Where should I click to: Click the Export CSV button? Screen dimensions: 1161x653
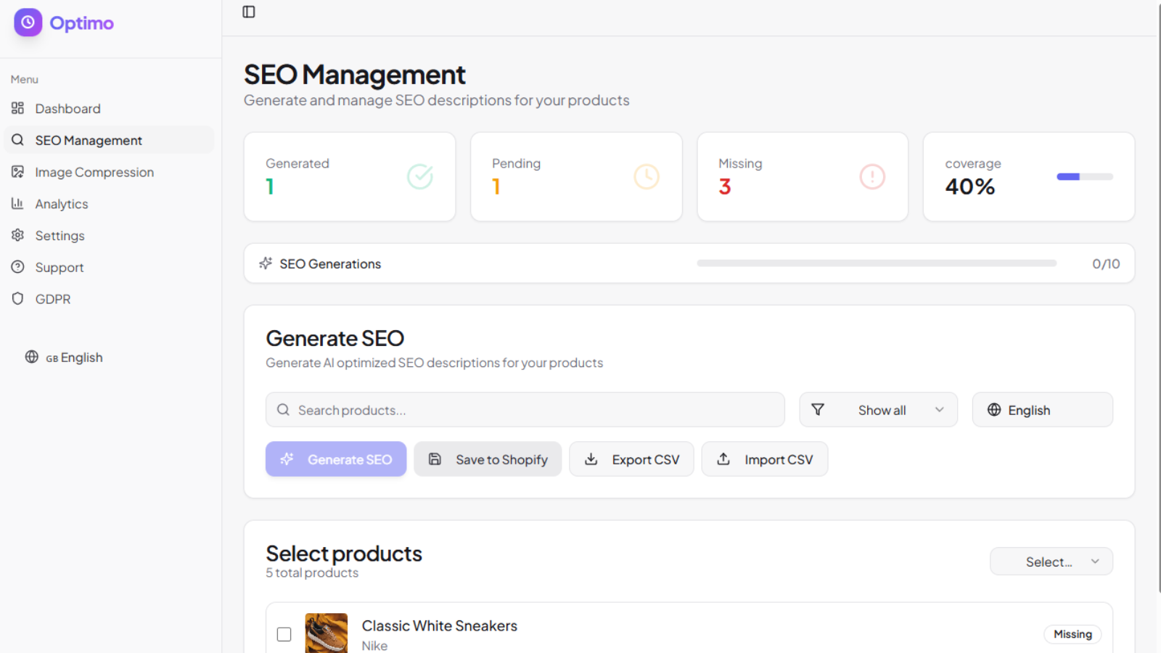(631, 459)
